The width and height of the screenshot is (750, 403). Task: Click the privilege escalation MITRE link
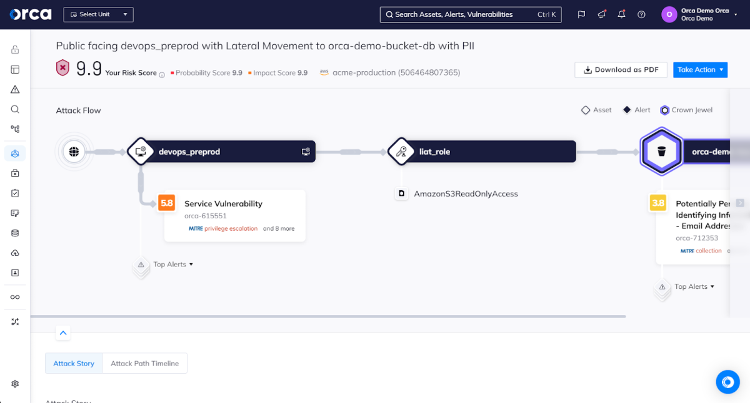tap(231, 229)
